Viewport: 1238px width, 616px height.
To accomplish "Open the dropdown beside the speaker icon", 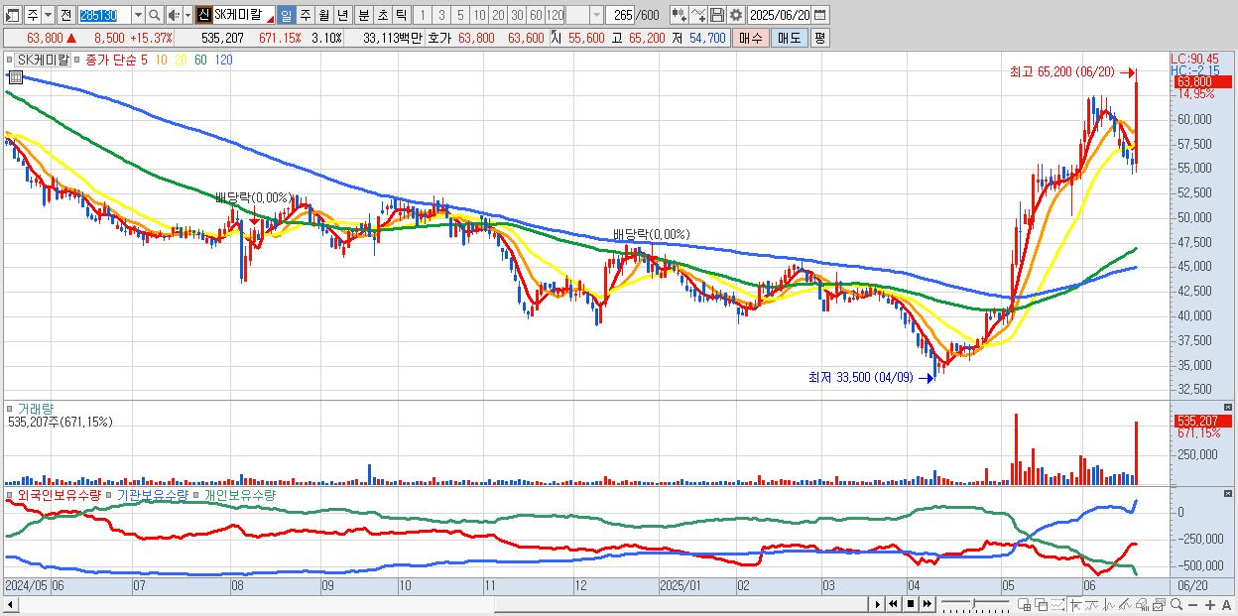I will (187, 15).
